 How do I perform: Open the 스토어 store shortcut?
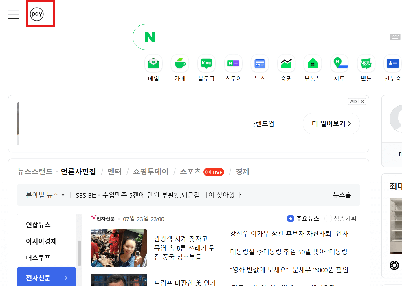pos(233,68)
